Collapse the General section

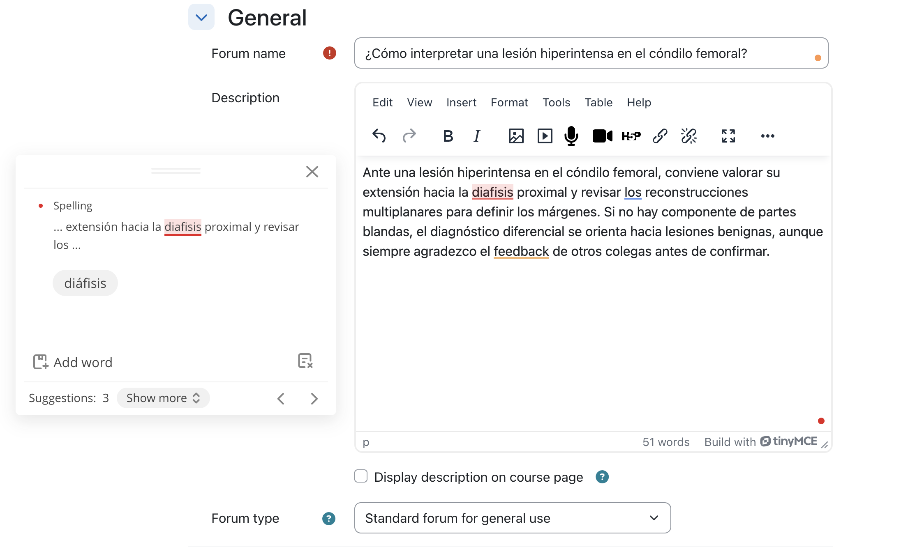coord(201,17)
